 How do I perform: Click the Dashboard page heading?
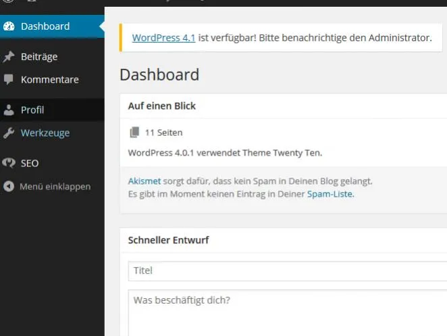[x=159, y=75]
